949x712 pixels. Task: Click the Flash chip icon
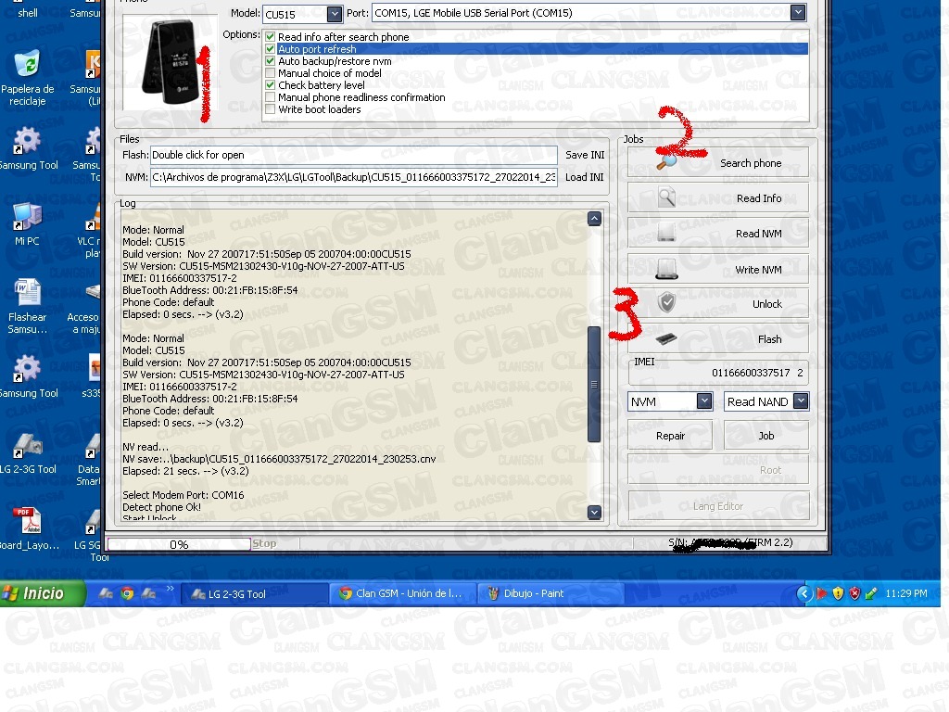[x=666, y=338]
